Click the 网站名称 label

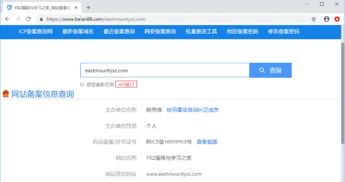[x=126, y=158]
